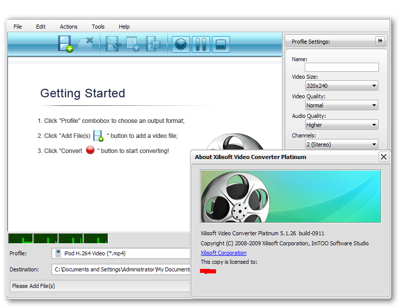This screenshot has width=399, height=307.
Task: Start converting with the Convert button
Action: [181, 44]
